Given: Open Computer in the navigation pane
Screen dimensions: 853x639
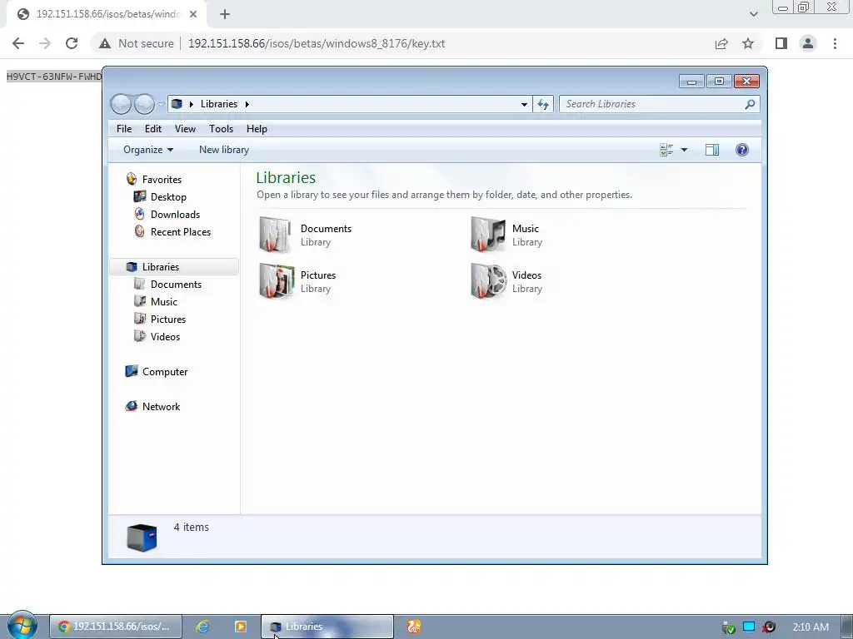Looking at the screenshot, I should point(165,372).
